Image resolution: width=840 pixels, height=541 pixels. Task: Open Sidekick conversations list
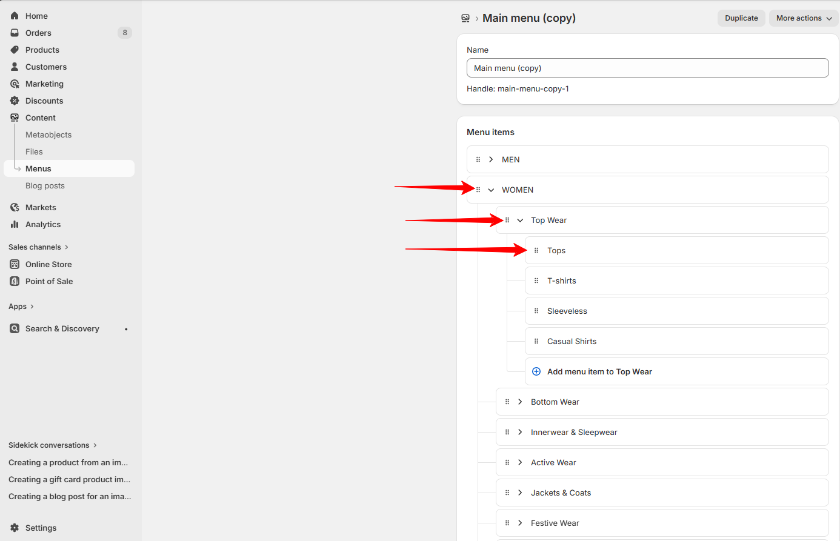pyautogui.click(x=53, y=445)
